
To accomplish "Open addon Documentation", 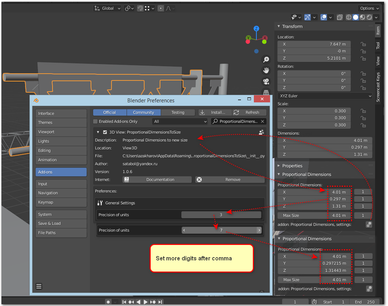I will [x=157, y=180].
